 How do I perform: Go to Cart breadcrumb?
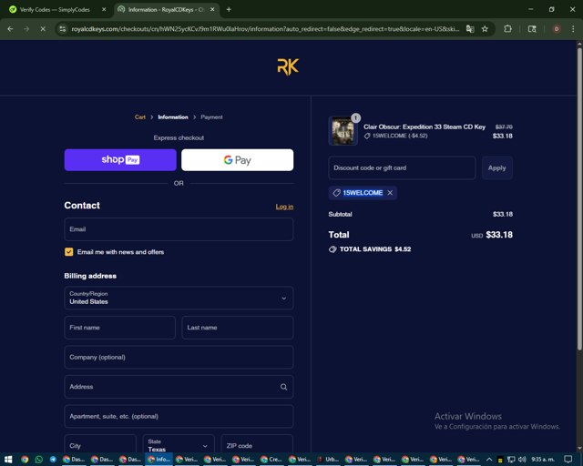(x=139, y=117)
